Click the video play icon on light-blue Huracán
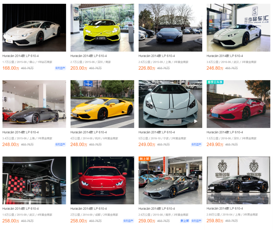This screenshot has width=273, height=230. [x=196, y=121]
